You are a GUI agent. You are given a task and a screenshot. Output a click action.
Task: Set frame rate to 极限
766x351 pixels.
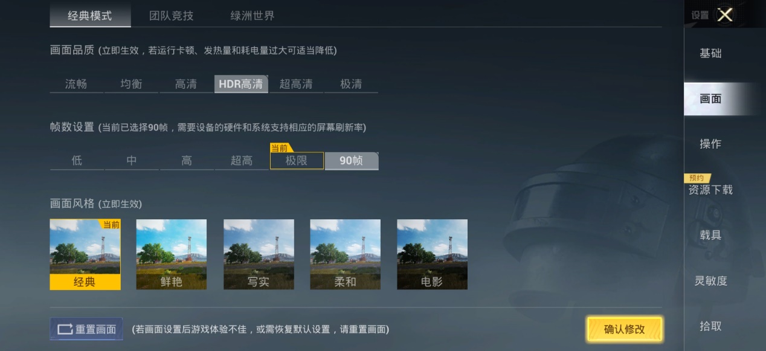297,161
